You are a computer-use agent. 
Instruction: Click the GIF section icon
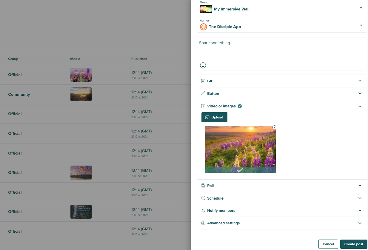pyautogui.click(x=203, y=81)
